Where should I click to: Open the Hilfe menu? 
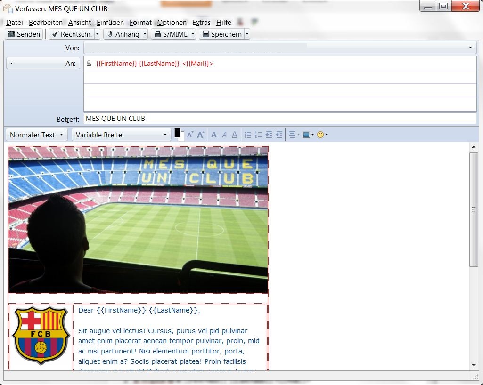tap(224, 23)
